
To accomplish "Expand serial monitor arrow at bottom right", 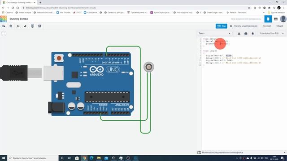I will [285, 153].
